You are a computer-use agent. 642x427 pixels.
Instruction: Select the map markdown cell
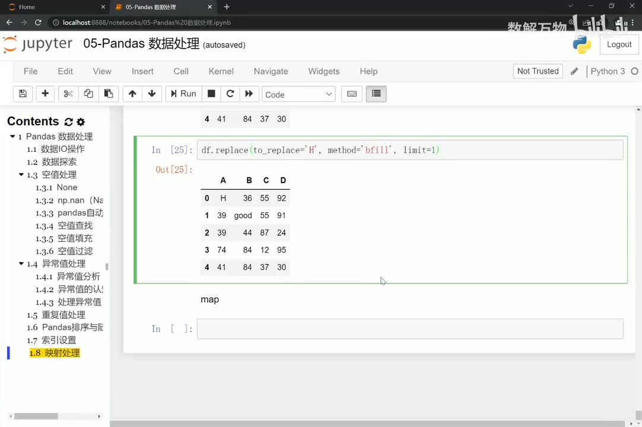(209, 299)
